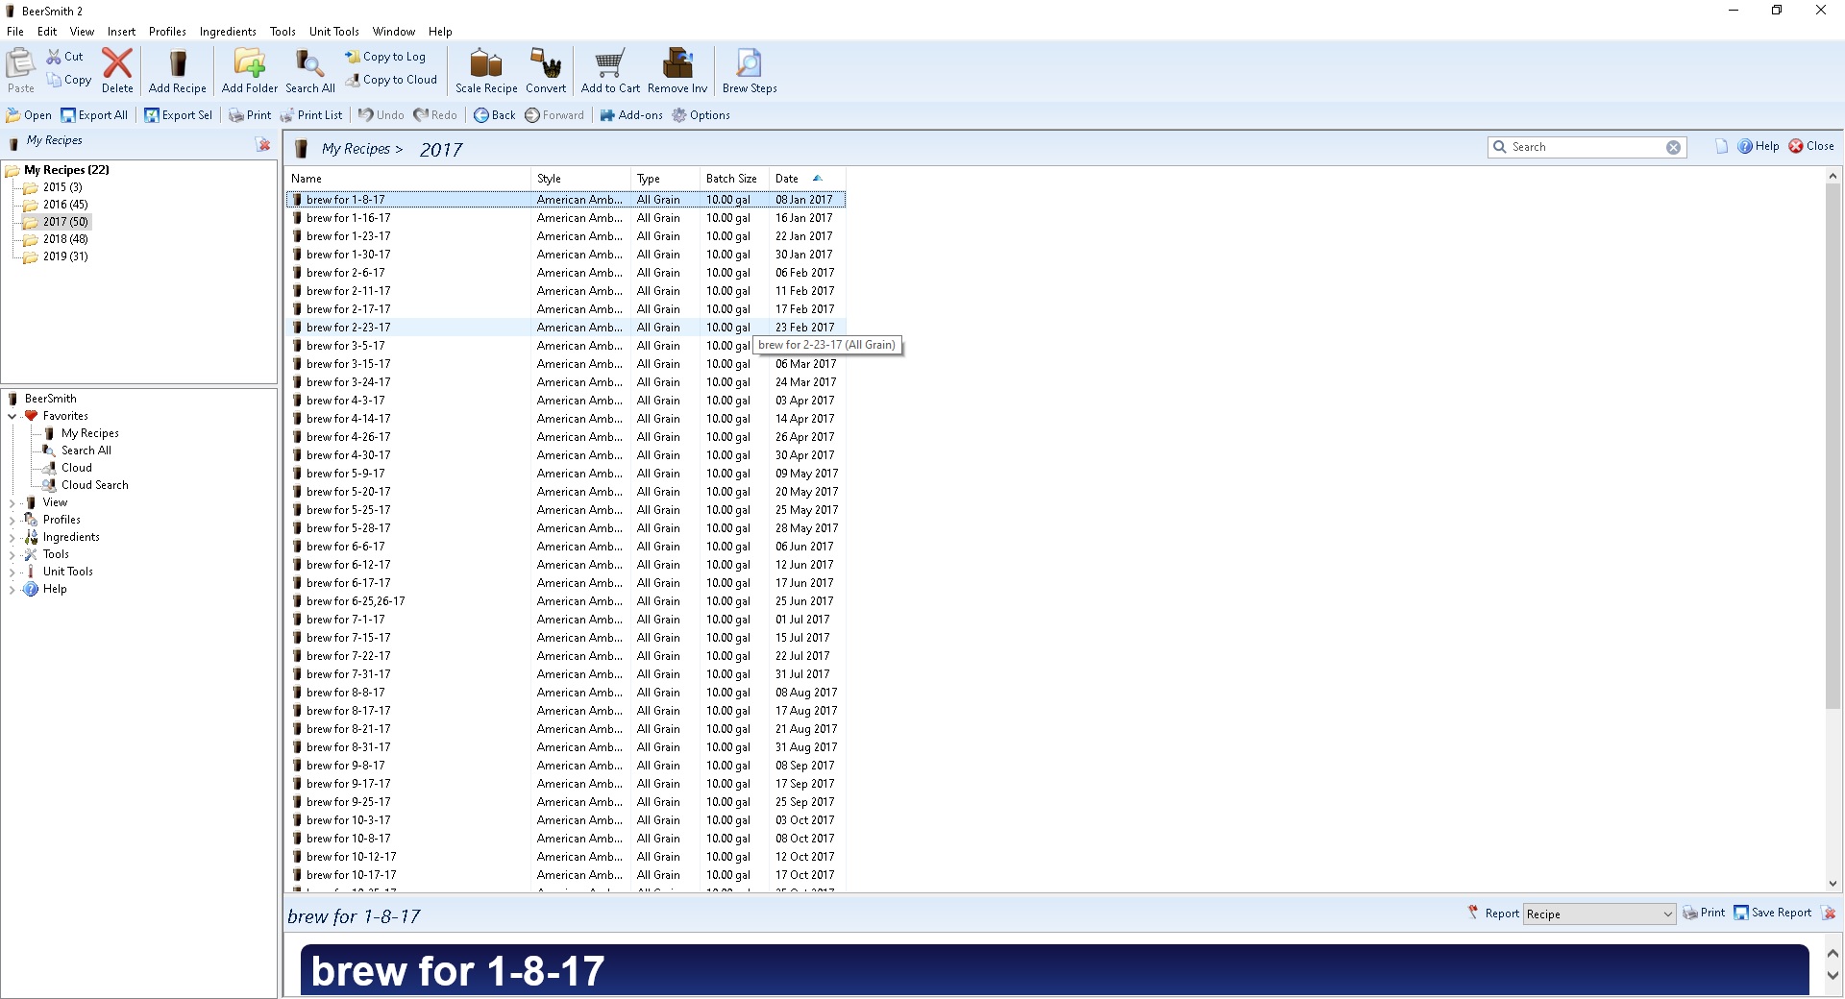
Task: Open the Unit Tools menu
Action: pos(334,32)
